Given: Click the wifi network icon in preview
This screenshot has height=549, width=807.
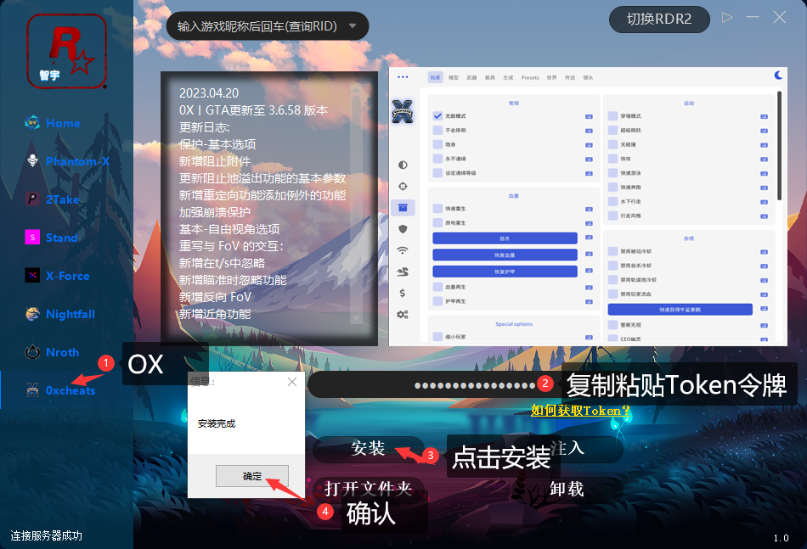Looking at the screenshot, I should [x=403, y=250].
